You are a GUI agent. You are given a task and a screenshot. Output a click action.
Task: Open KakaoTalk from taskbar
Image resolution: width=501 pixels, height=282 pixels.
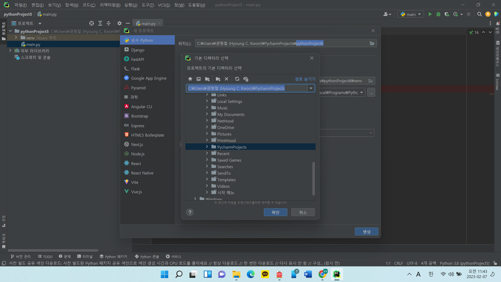(x=265, y=274)
